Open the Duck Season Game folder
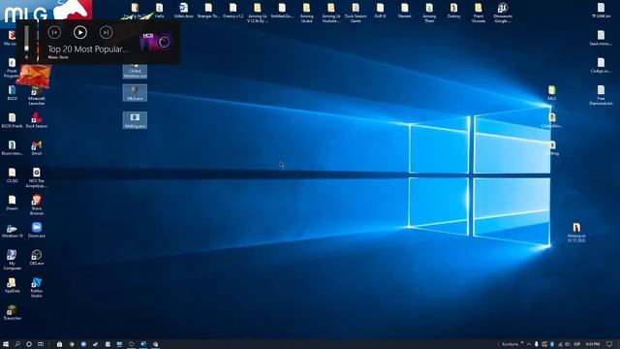The image size is (620, 349). [356, 13]
